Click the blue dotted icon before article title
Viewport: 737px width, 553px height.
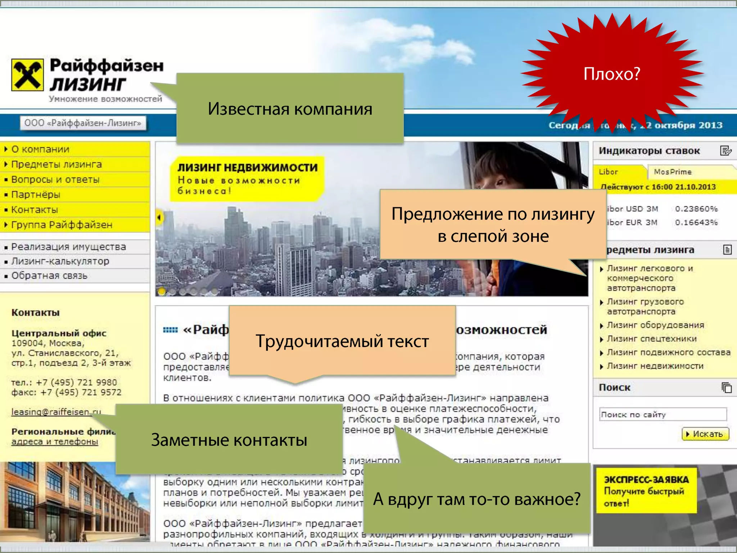tap(170, 330)
